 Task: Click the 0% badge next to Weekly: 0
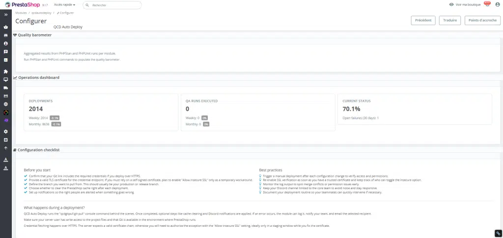pos(204,118)
